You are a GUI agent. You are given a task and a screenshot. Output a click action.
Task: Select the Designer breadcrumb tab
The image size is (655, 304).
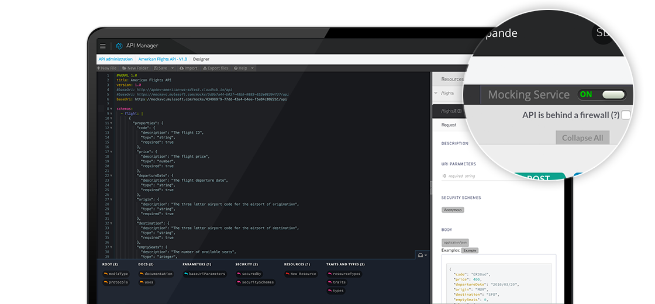tap(201, 59)
